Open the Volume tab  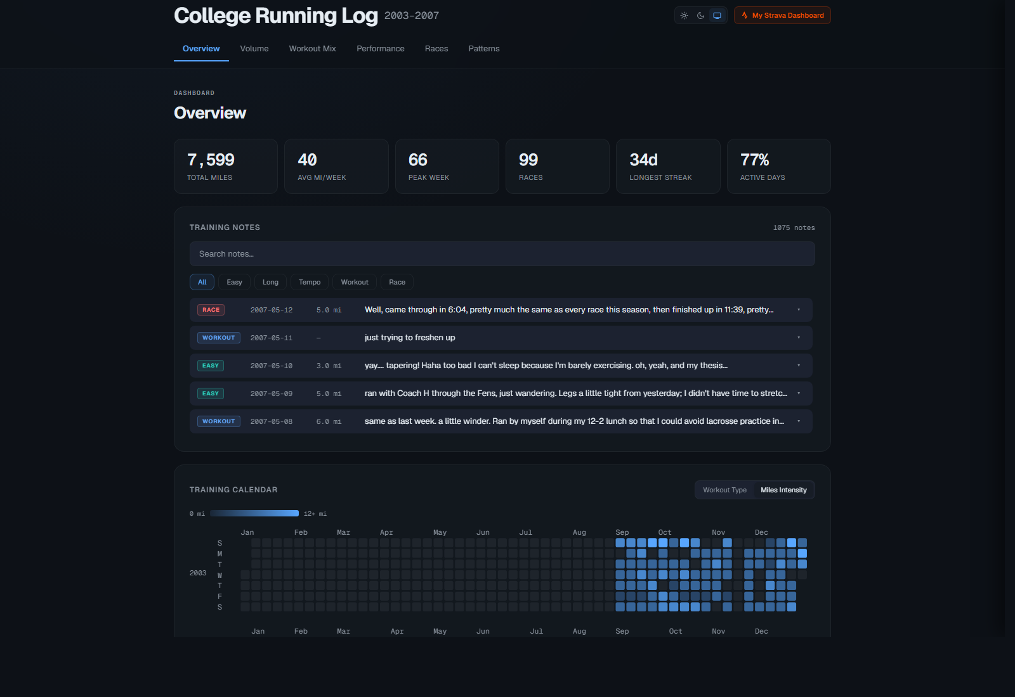tap(254, 49)
